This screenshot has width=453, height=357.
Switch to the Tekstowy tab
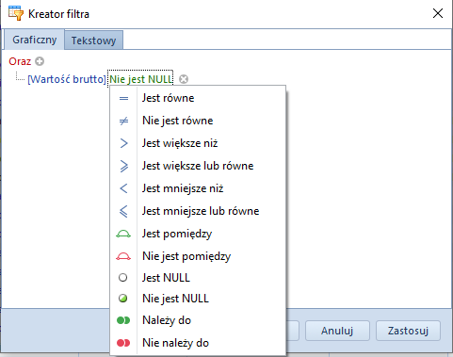pyautogui.click(x=93, y=41)
